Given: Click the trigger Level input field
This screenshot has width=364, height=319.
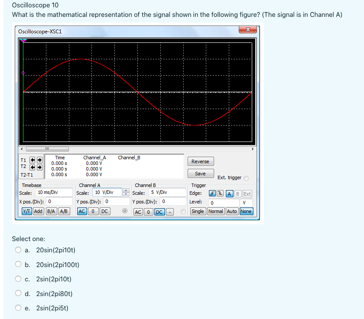Looking at the screenshot, I should click(224, 203).
